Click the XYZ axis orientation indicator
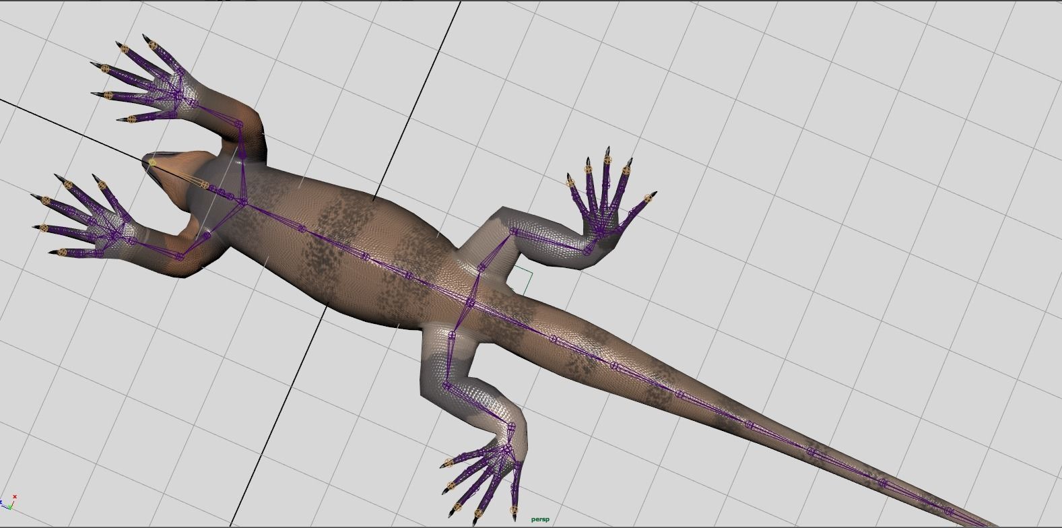1062x528 pixels. point(9,502)
